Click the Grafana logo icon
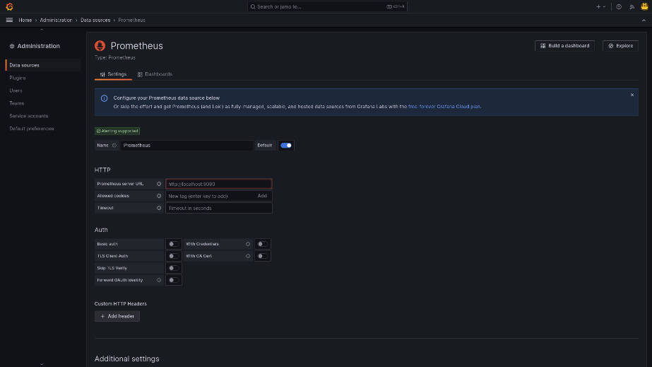This screenshot has width=652, height=367. coord(9,6)
